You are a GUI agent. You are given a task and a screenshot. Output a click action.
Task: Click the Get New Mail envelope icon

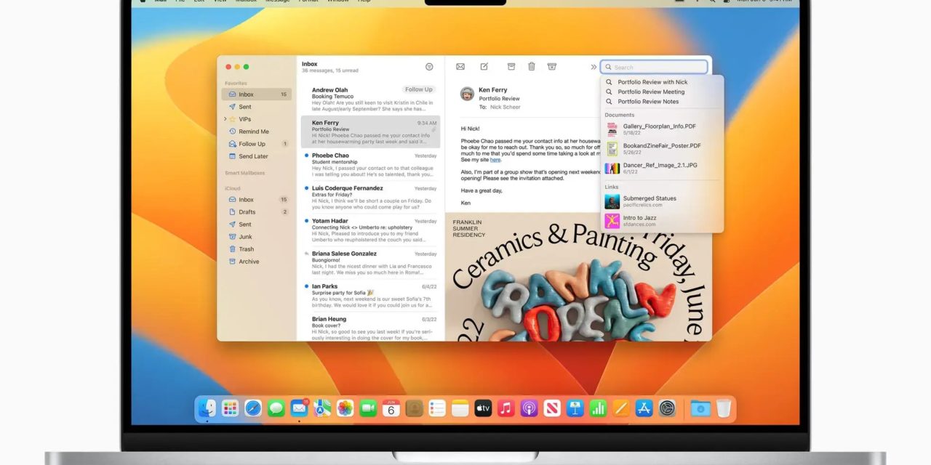point(460,67)
